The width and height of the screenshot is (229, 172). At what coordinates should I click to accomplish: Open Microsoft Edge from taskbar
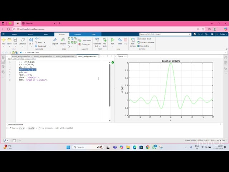(135, 147)
